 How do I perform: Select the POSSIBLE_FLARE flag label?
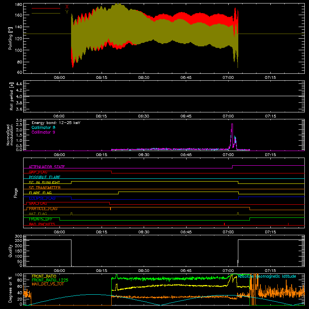coord(44,177)
